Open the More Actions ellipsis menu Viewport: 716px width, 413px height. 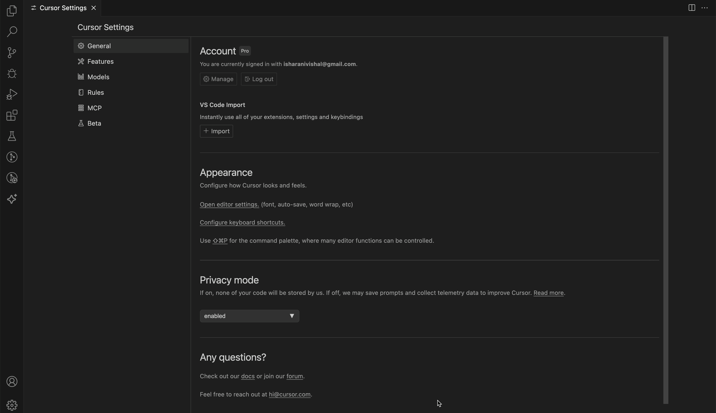pyautogui.click(x=704, y=8)
